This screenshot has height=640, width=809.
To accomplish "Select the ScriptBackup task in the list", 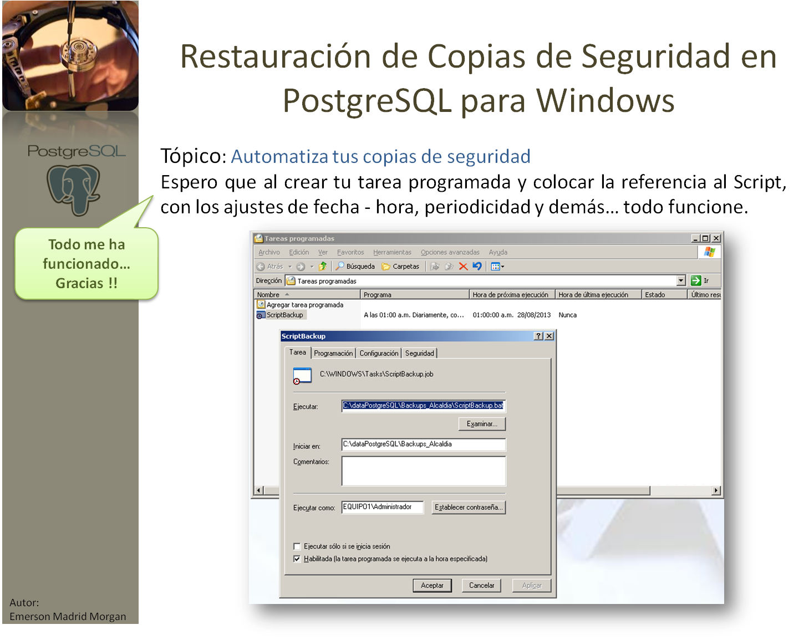I will pos(281,315).
